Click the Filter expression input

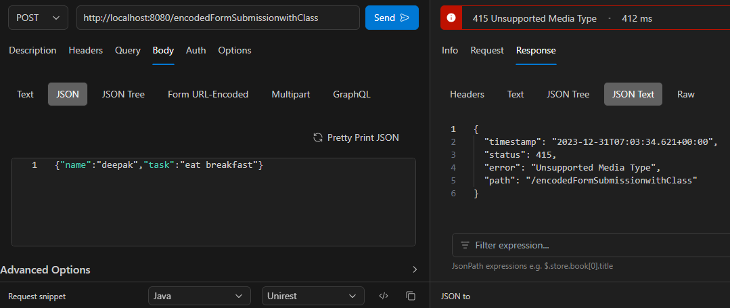pyautogui.click(x=595, y=245)
